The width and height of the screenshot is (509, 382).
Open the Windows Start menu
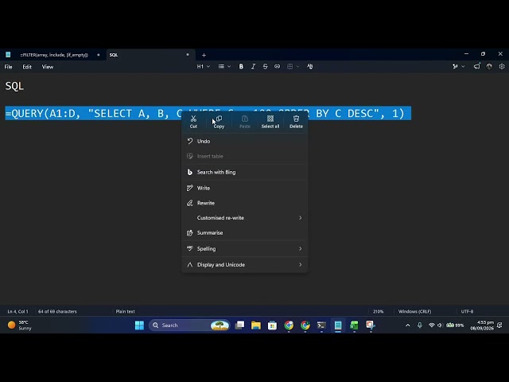pyautogui.click(x=140, y=325)
